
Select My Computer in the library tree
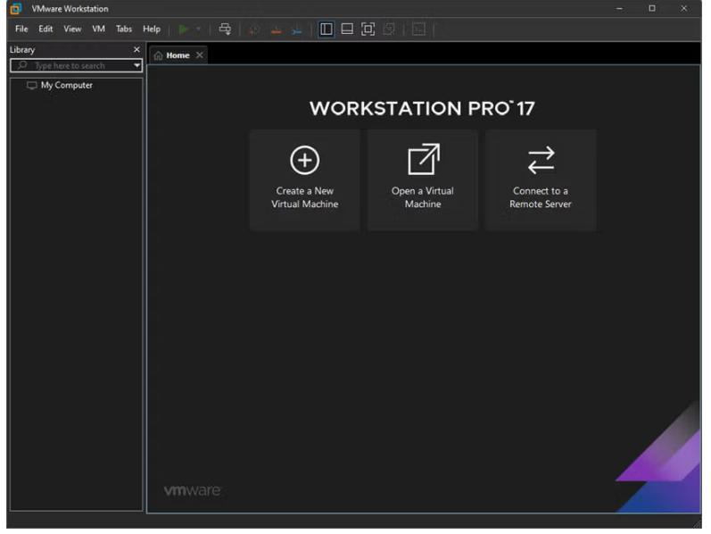(x=66, y=86)
